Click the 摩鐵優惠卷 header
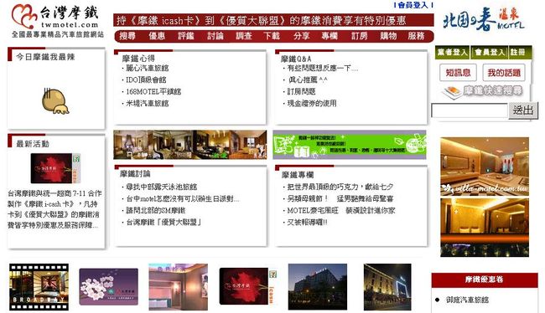 point(485,280)
